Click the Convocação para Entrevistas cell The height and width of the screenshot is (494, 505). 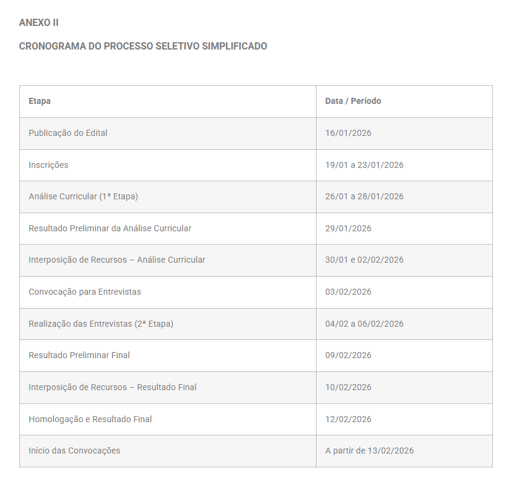point(168,292)
